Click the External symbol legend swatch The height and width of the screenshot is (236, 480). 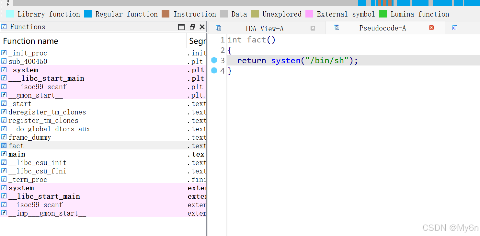309,14
